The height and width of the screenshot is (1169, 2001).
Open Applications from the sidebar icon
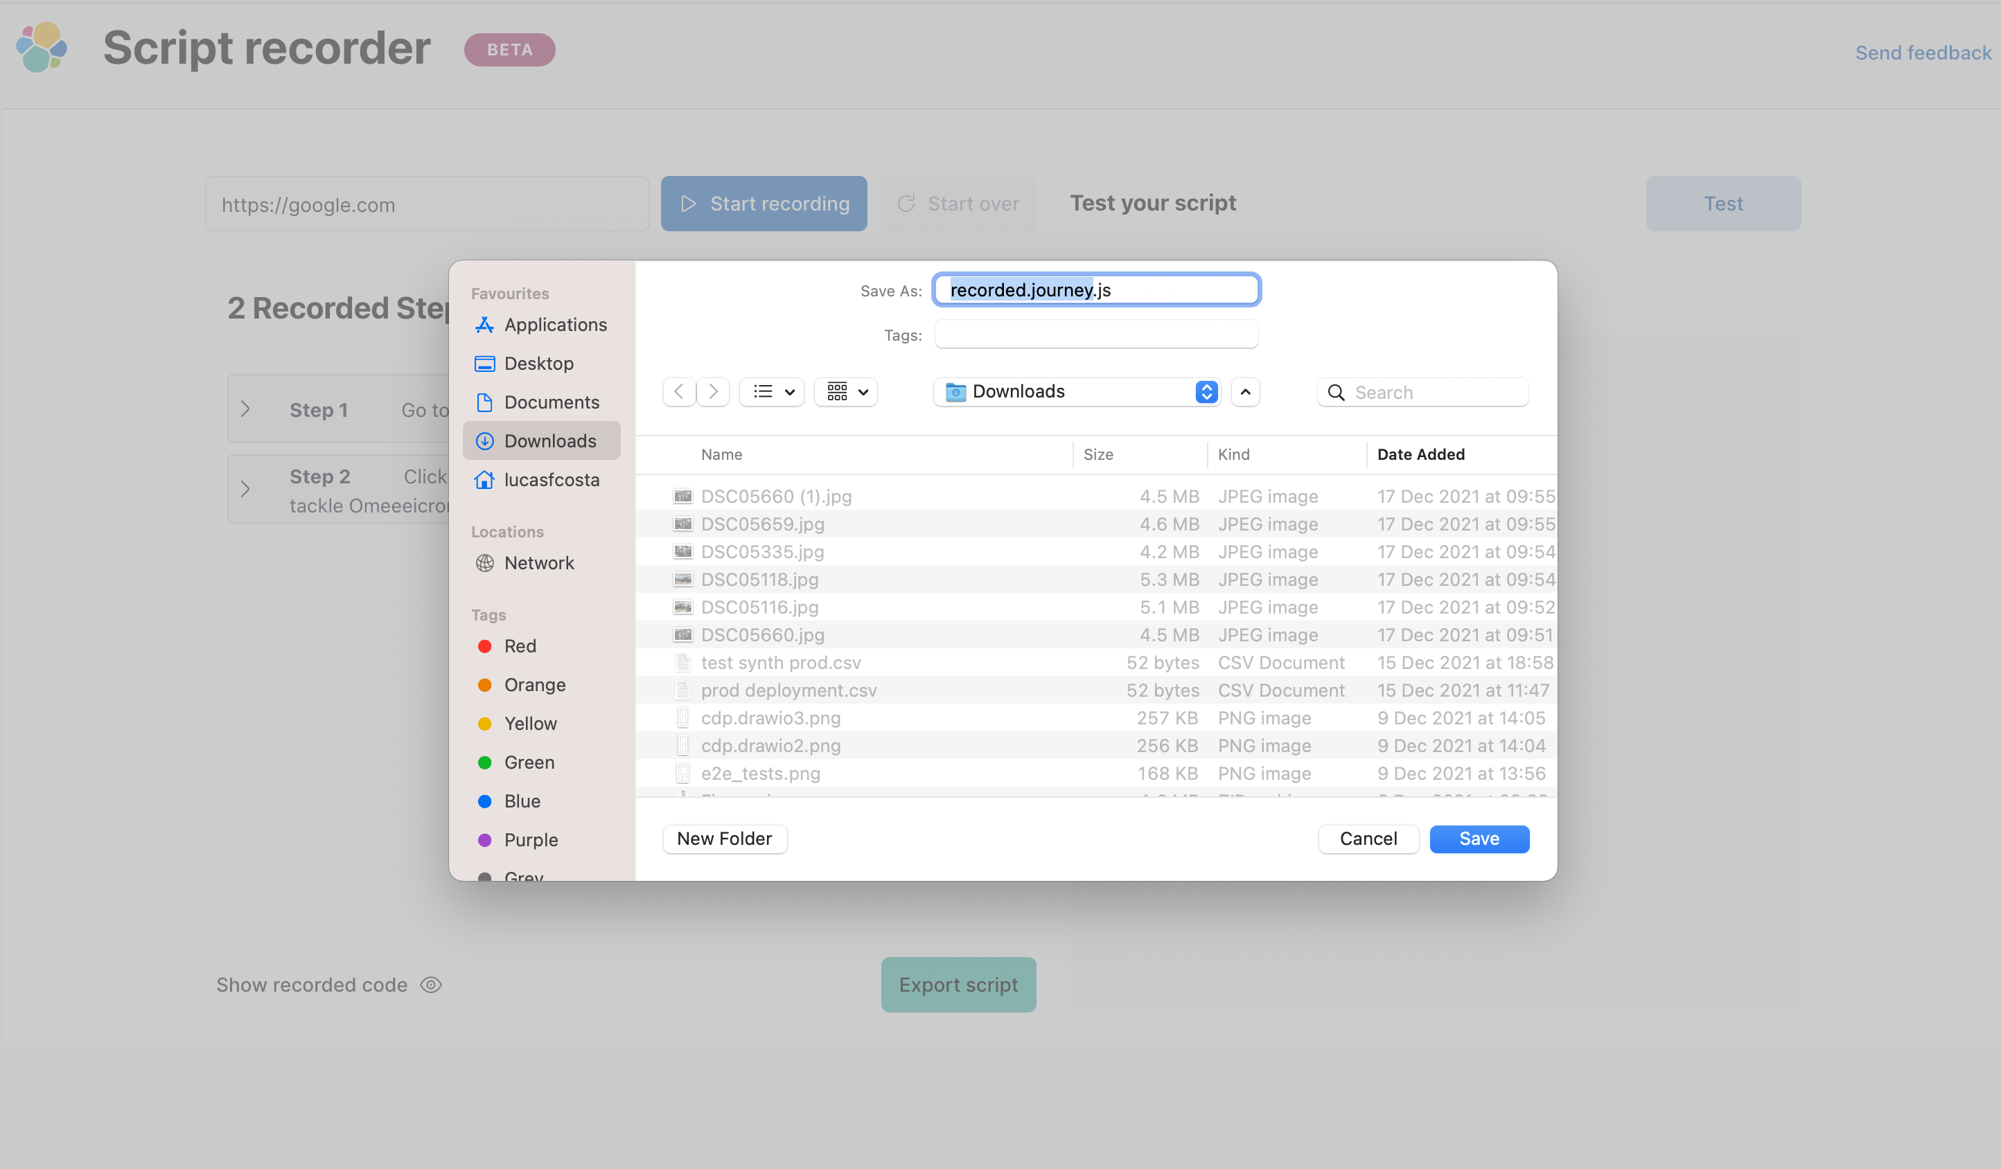tap(484, 325)
